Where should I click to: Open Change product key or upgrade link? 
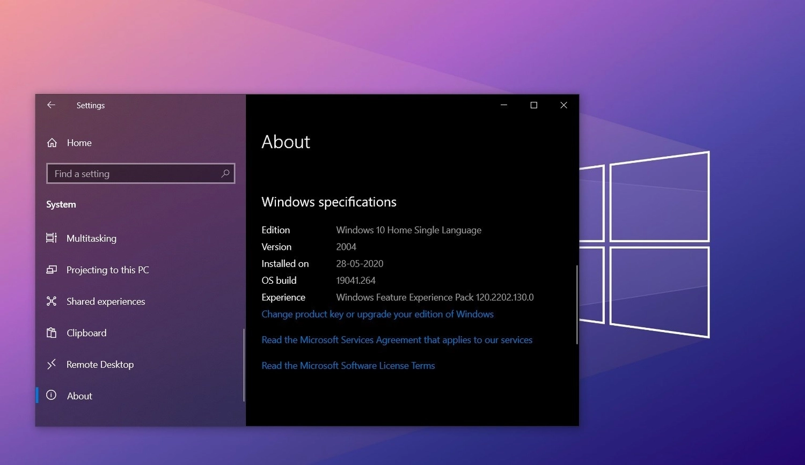pyautogui.click(x=377, y=314)
